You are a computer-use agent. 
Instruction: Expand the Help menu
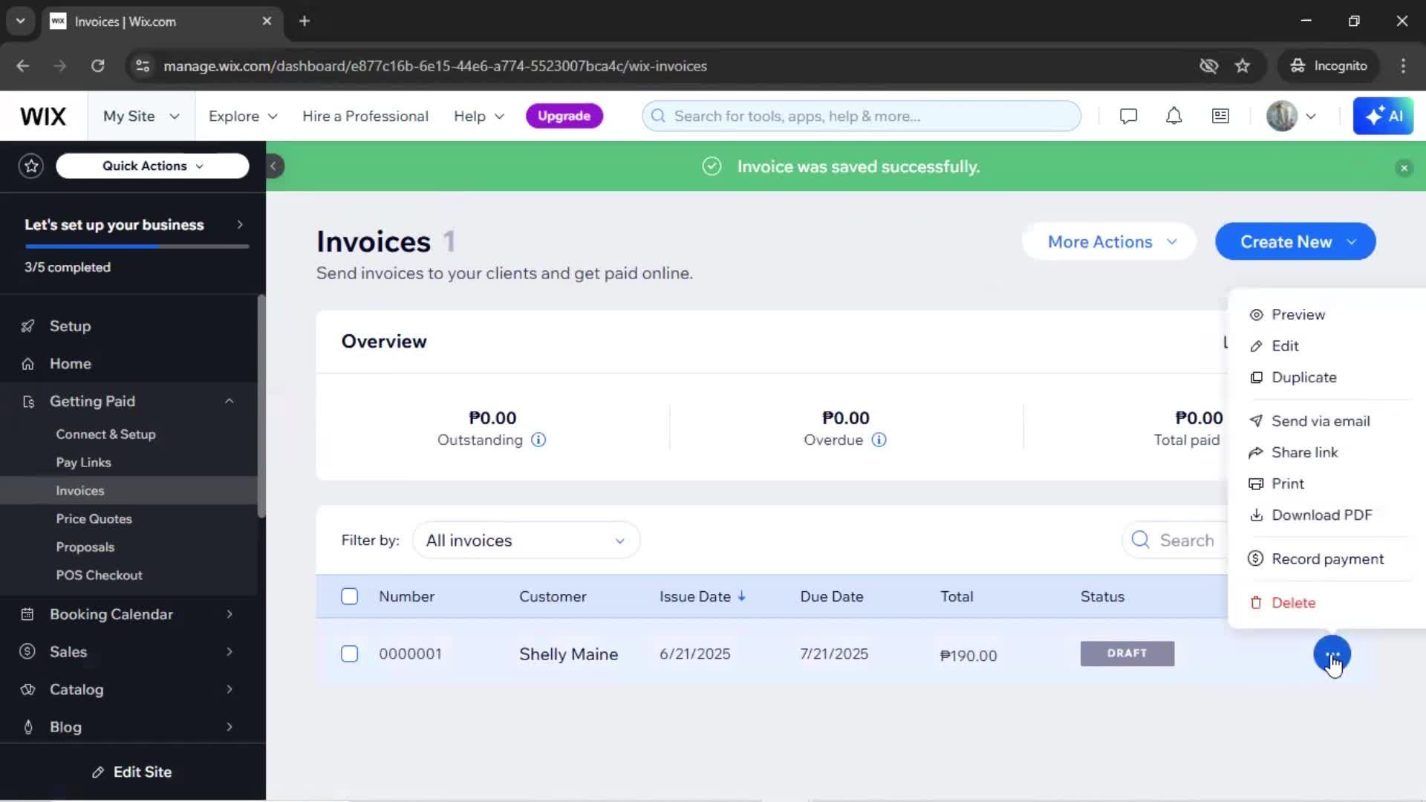pos(479,116)
